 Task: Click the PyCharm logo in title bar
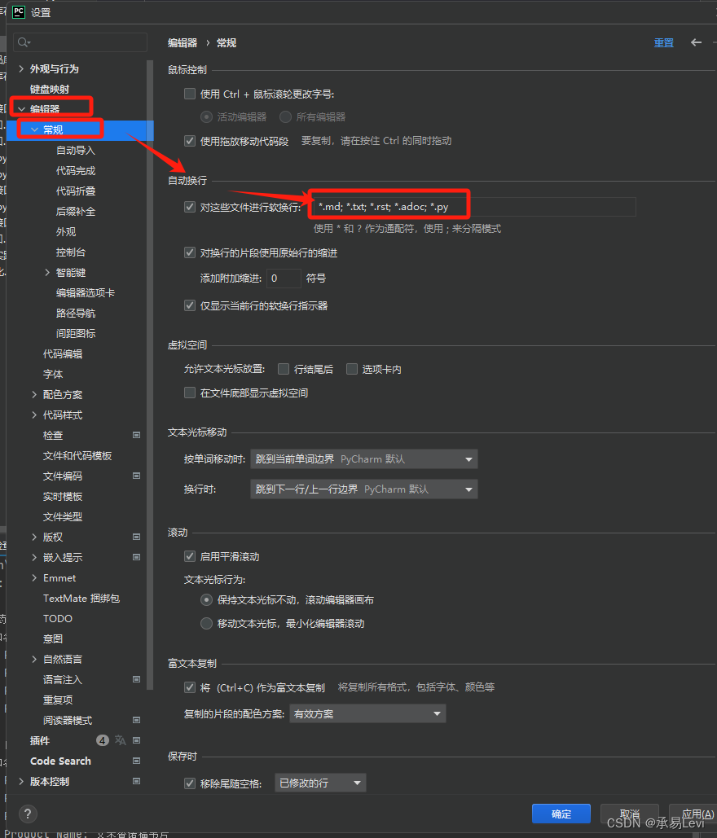click(19, 11)
